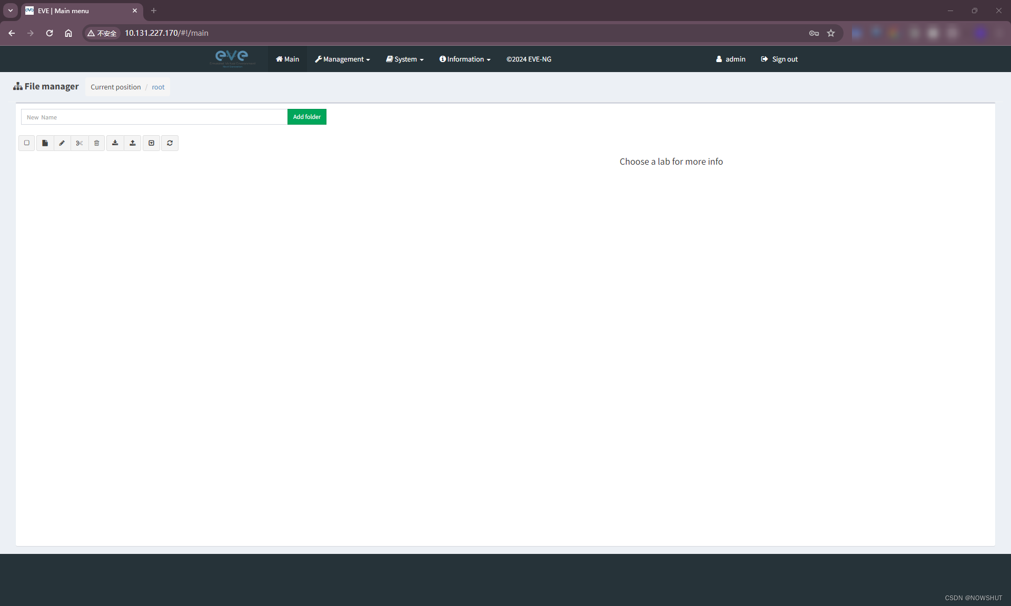
Task: Bookmark this page with the star icon
Action: point(831,33)
